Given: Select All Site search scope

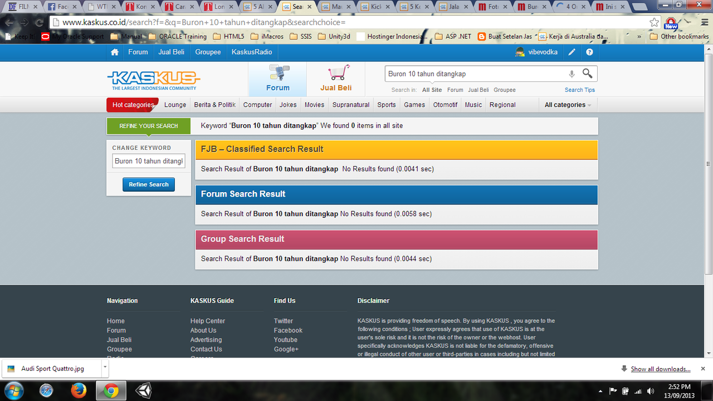Looking at the screenshot, I should 432,90.
